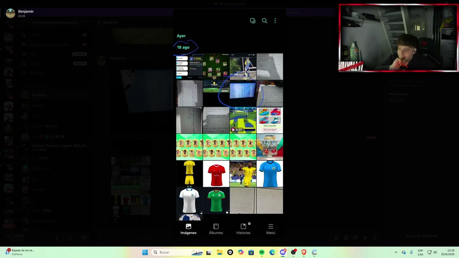Click Benjamin's avatar in the viewer header
The height and width of the screenshot is (258, 459).
click(x=10, y=13)
